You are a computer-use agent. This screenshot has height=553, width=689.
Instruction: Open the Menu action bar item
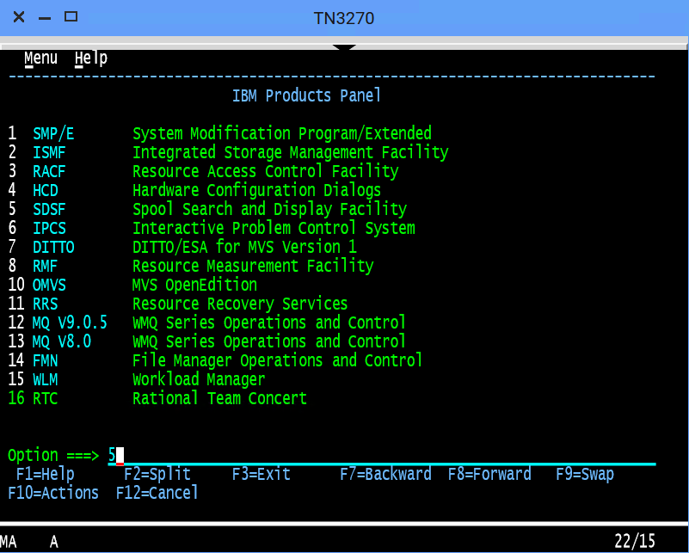click(41, 58)
